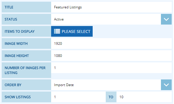Click the Image Height field showing 1080

[x=111, y=56]
